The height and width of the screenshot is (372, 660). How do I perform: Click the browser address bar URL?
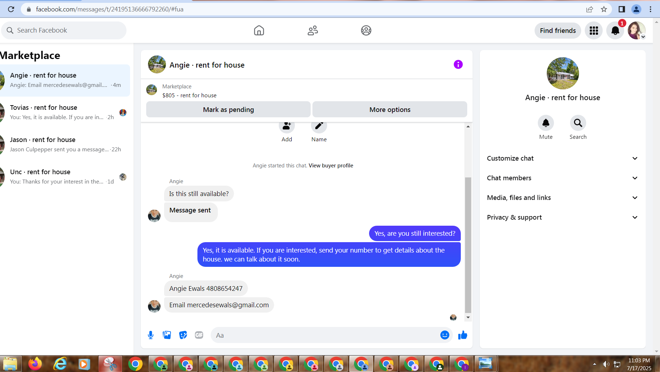110,9
